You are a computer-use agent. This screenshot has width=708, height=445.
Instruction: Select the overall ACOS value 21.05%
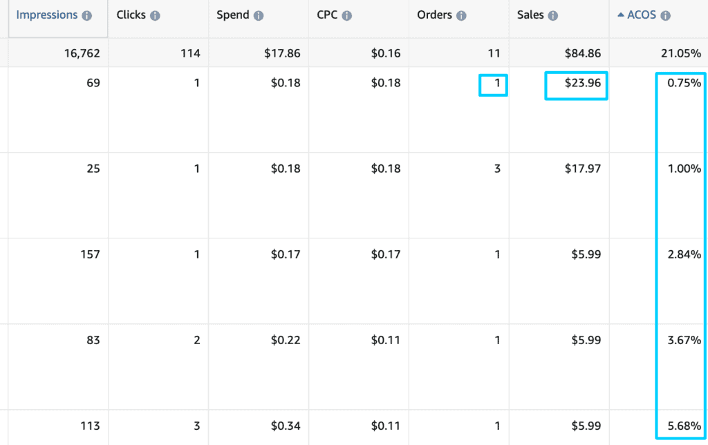coord(681,53)
